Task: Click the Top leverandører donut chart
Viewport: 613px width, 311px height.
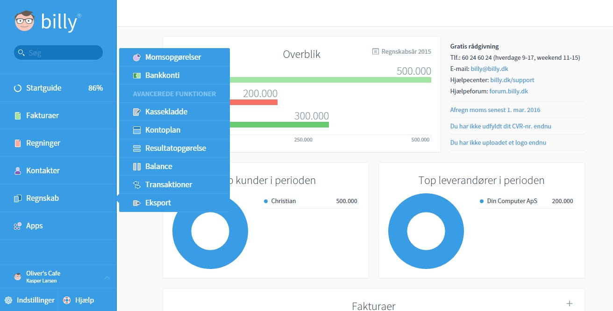Action: pyautogui.click(x=426, y=232)
